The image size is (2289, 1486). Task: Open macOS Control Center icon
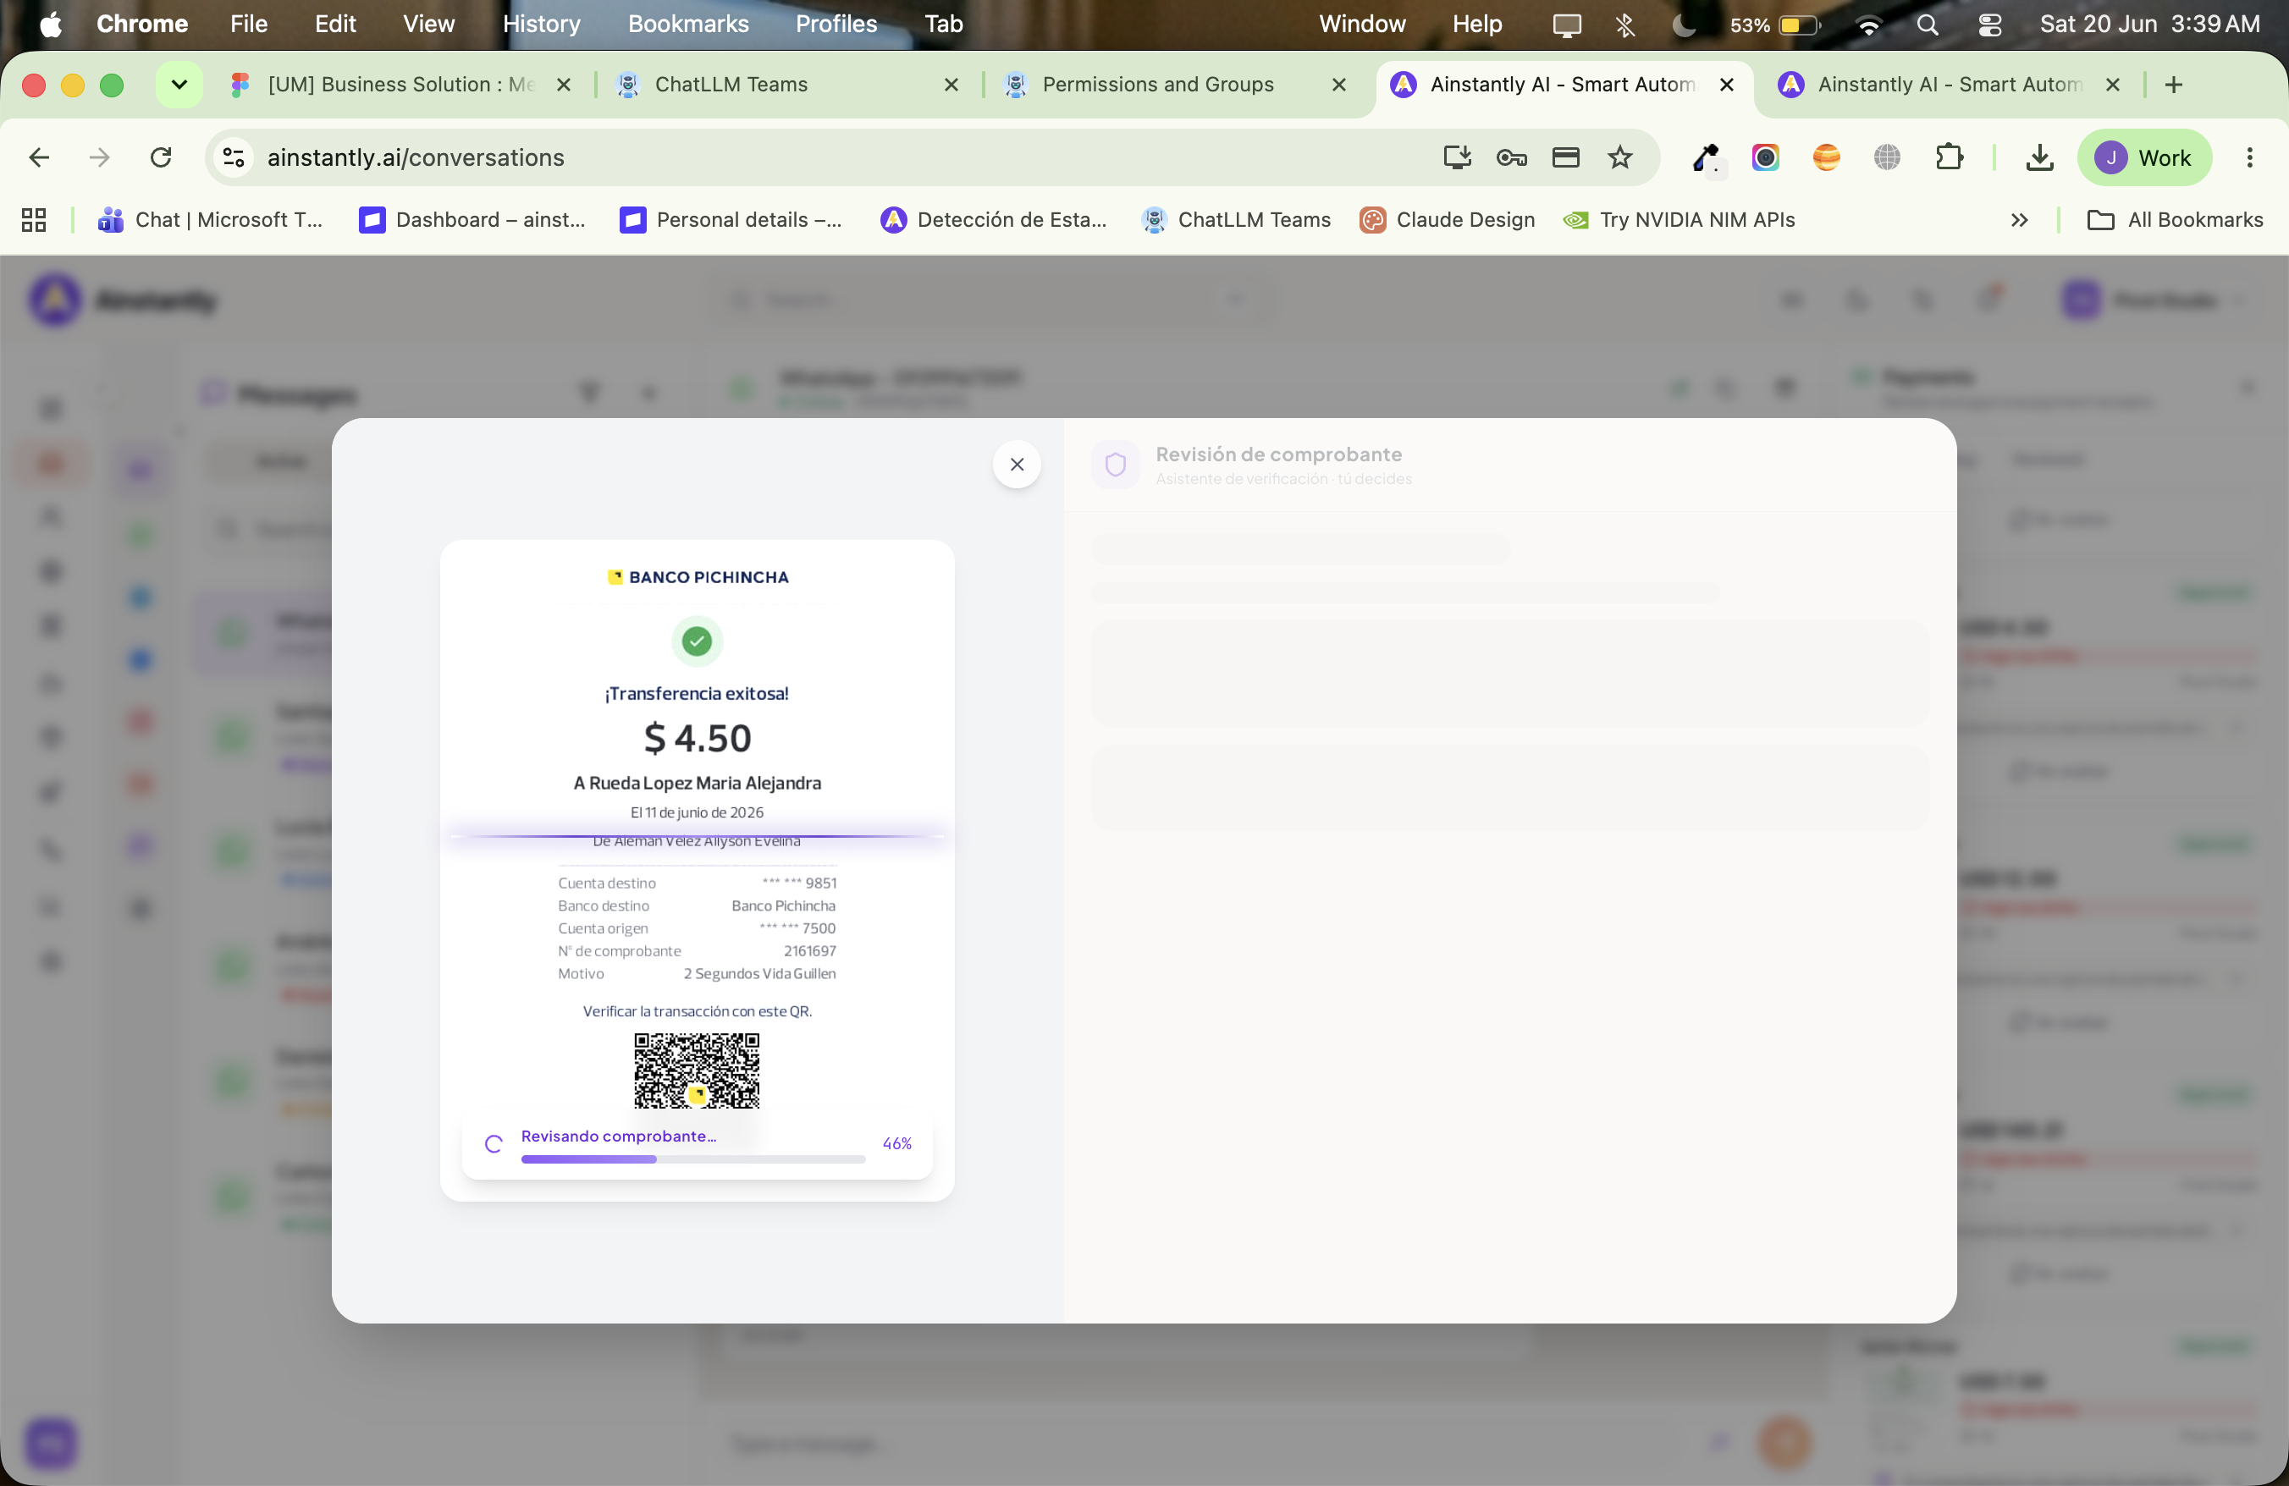tap(1989, 25)
